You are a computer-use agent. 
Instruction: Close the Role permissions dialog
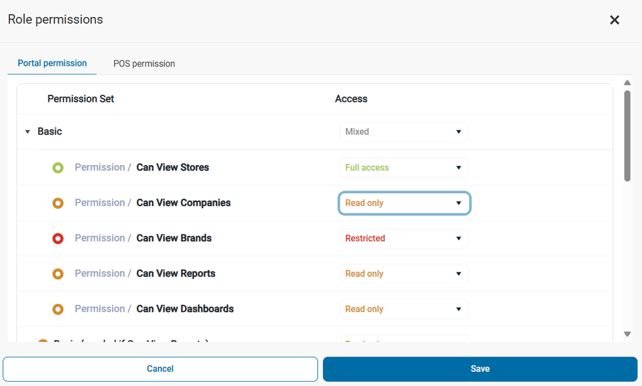[x=614, y=20]
